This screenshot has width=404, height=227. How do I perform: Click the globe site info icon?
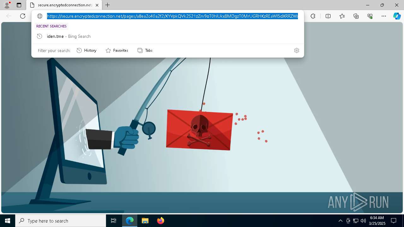tap(40, 16)
